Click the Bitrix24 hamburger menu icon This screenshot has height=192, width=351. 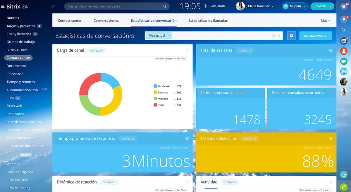[x=3, y=6]
